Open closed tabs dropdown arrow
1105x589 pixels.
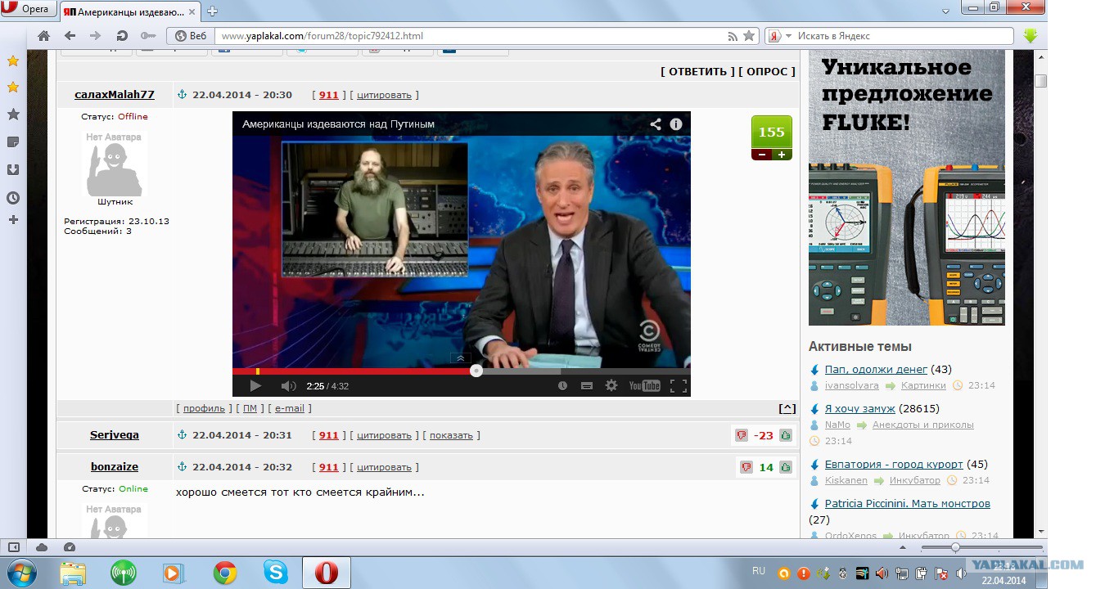pos(945,10)
